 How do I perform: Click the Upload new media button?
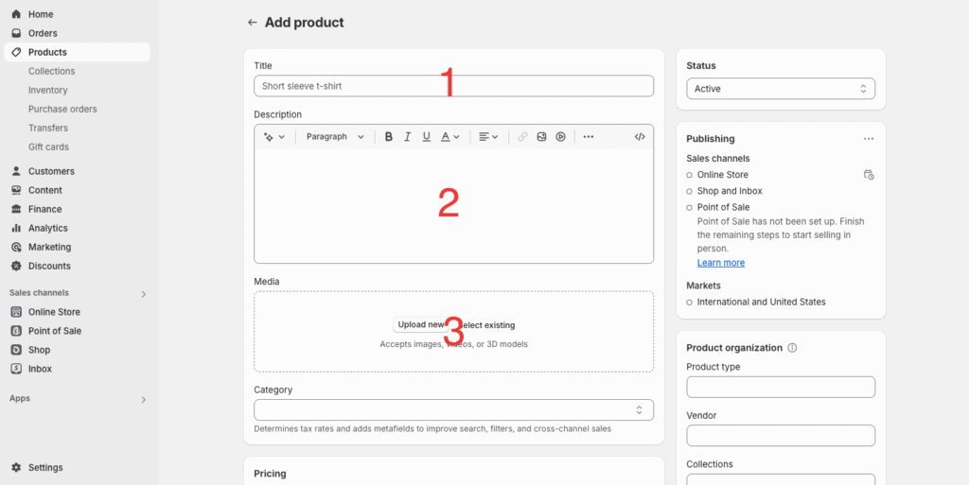click(419, 324)
